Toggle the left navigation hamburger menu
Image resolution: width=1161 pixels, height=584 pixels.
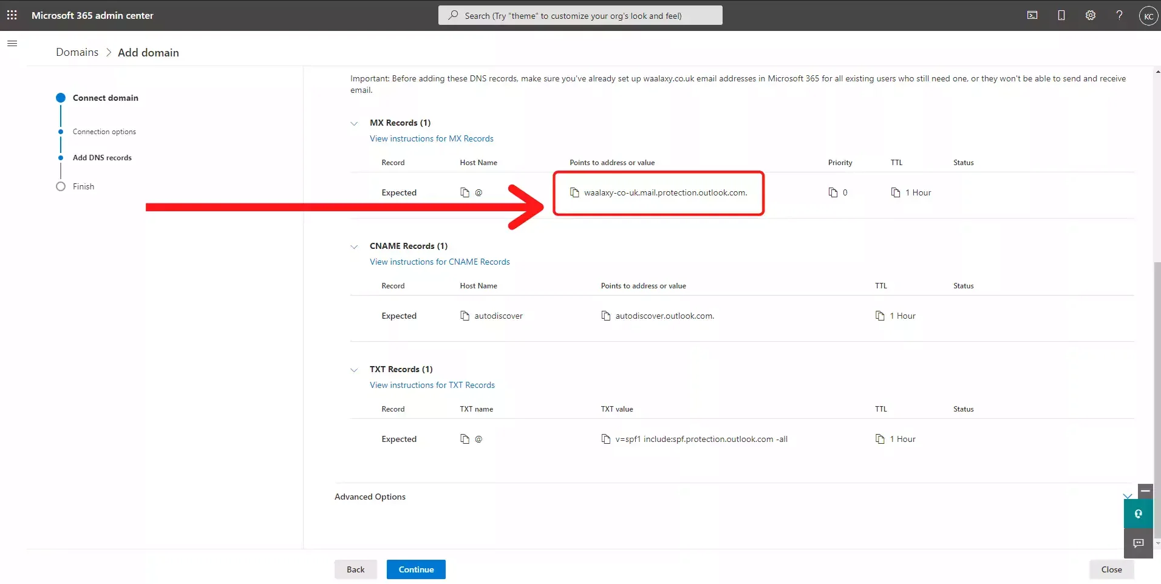pos(12,43)
